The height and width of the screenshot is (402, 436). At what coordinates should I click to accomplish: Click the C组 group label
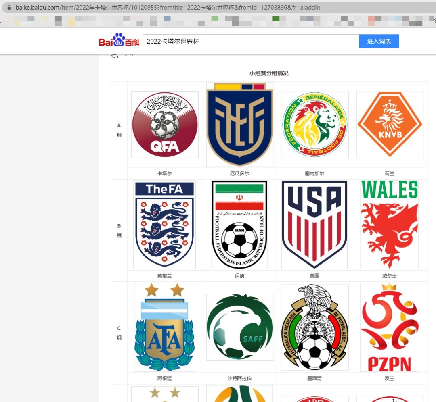click(119, 333)
